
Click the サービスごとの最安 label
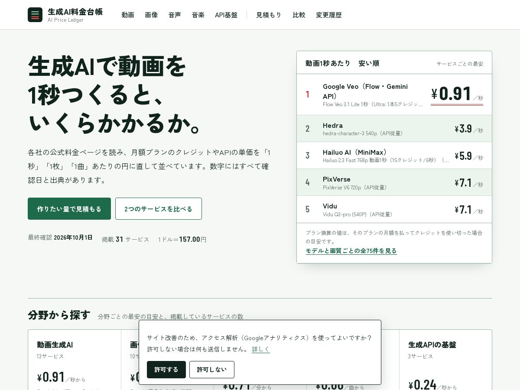pyautogui.click(x=460, y=64)
